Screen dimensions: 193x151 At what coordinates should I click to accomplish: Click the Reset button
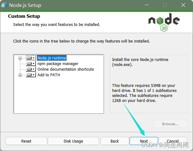[x=26, y=141]
